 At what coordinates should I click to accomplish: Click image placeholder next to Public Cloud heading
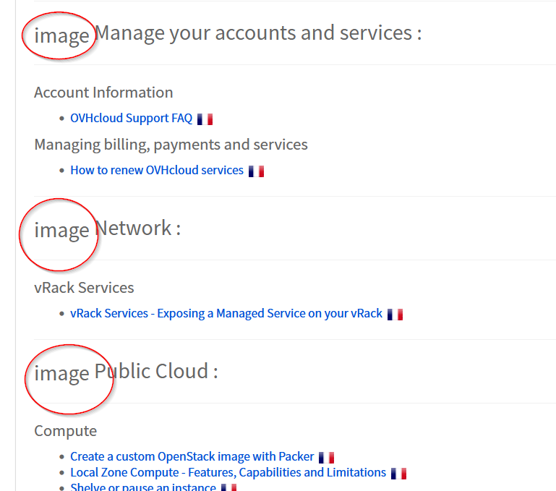click(x=61, y=374)
